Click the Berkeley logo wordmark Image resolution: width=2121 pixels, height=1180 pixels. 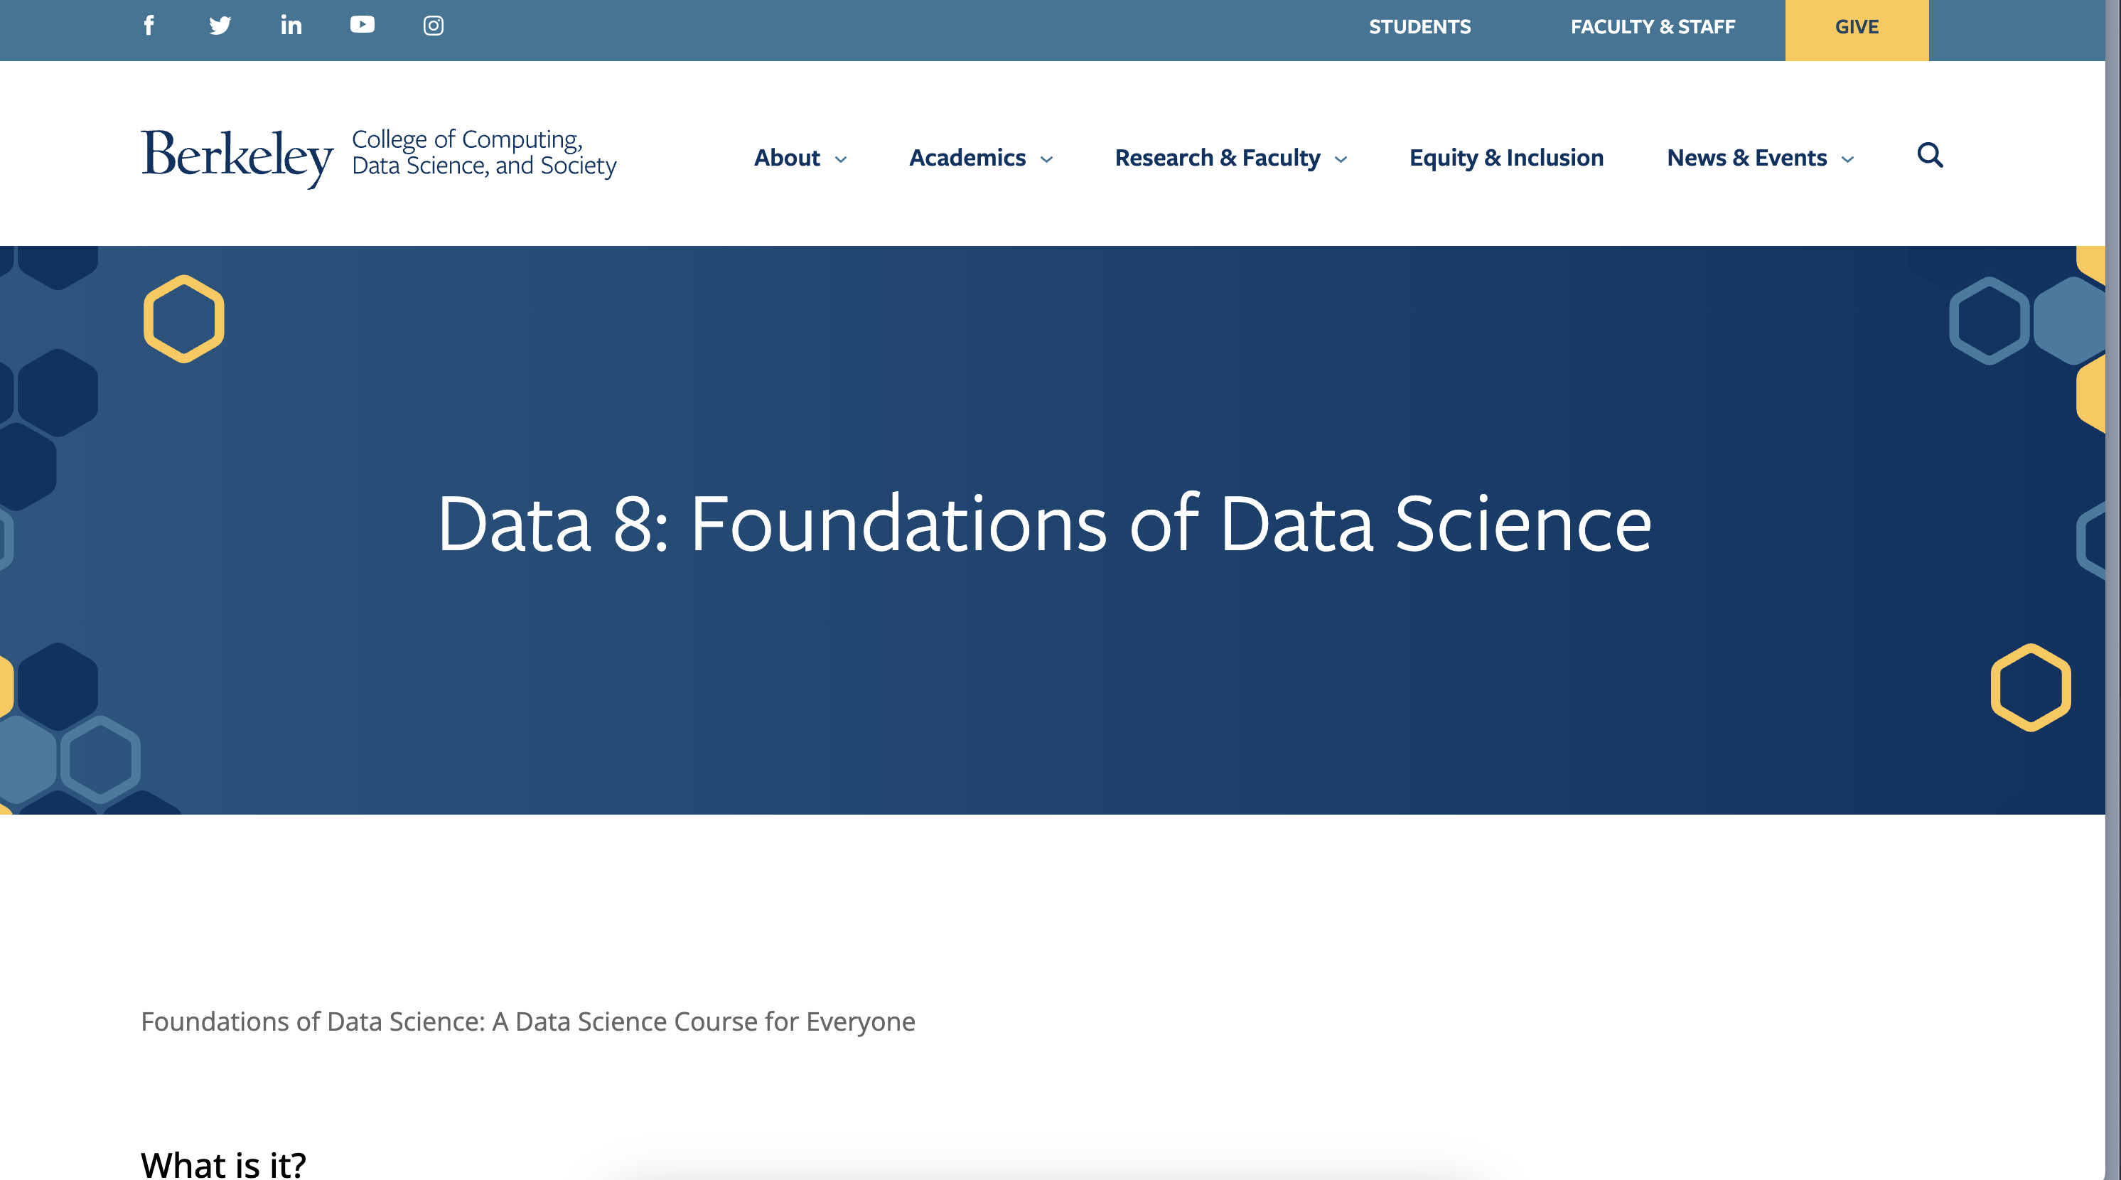[x=237, y=156]
